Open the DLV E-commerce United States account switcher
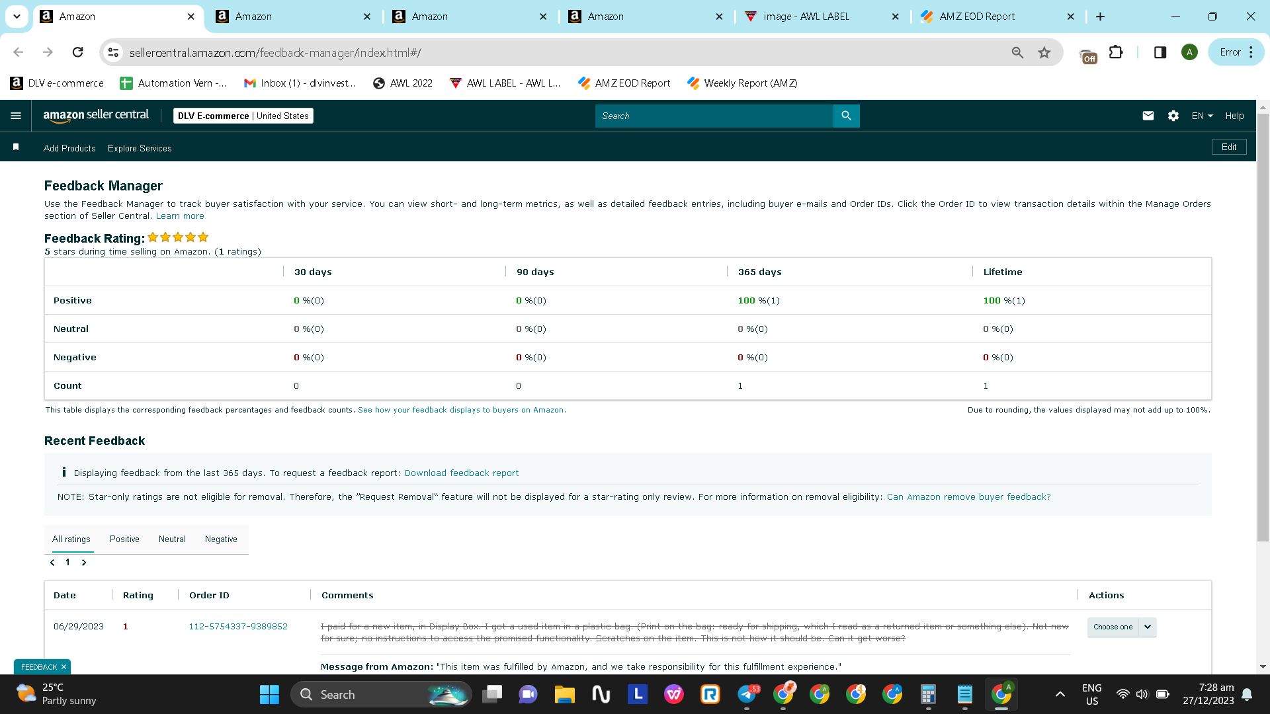 pos(243,116)
